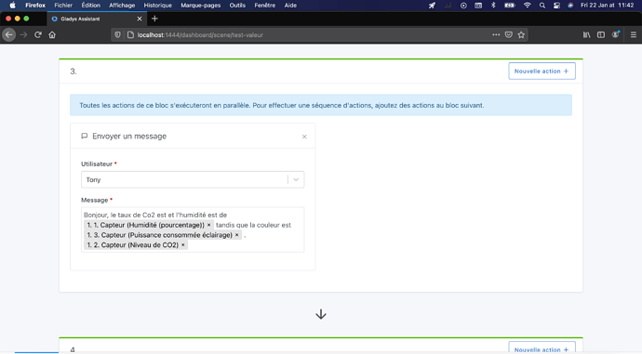Open the Fichier menu

63,6
